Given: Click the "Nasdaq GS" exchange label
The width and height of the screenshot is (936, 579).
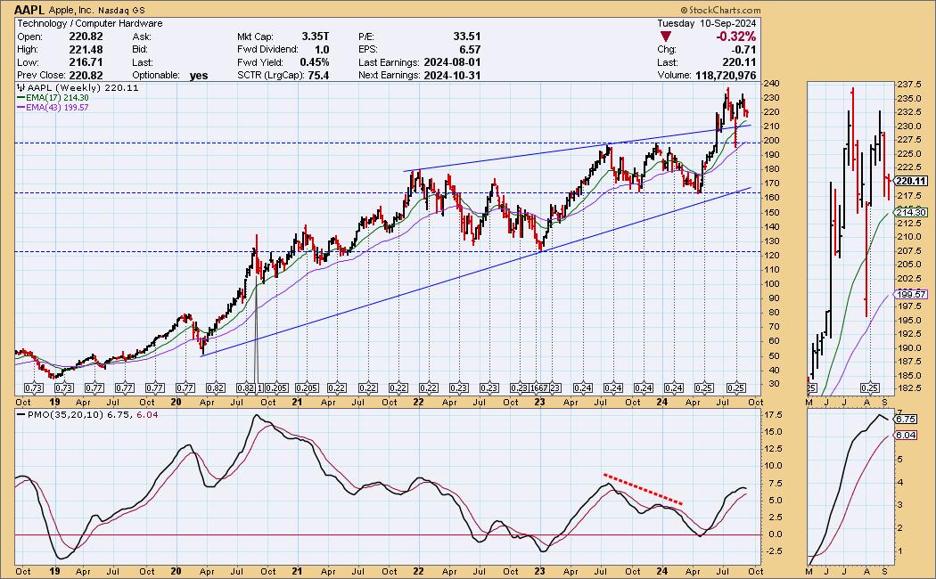Looking at the screenshot, I should tap(122, 10).
